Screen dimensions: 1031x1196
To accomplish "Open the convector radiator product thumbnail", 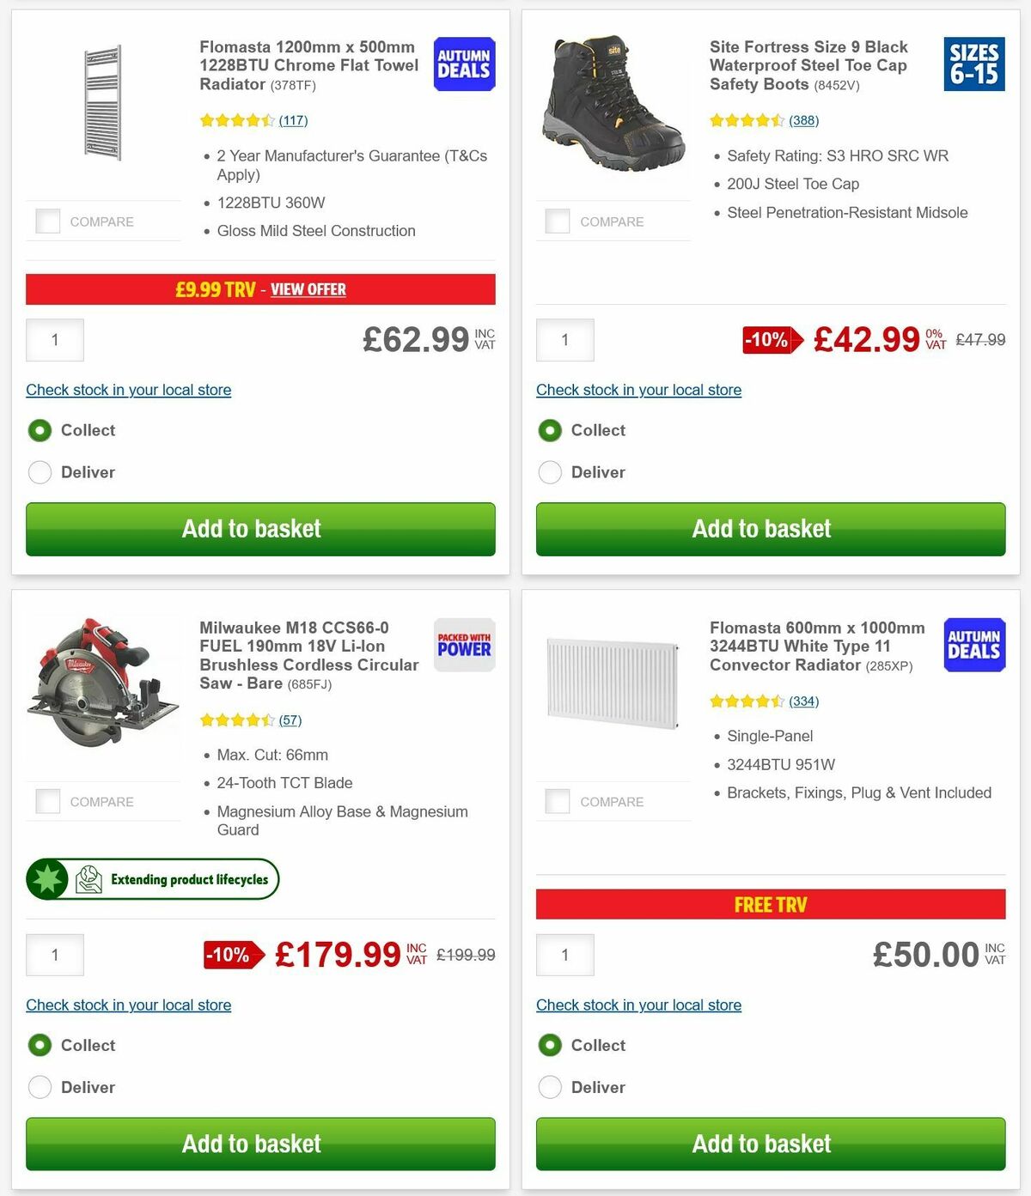I will click(612, 684).
